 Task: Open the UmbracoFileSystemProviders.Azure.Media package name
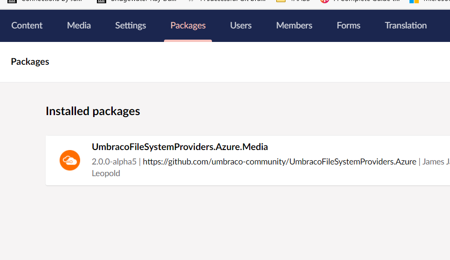(x=180, y=147)
